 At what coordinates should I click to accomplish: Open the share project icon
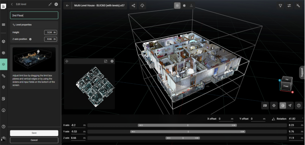coord(134,6)
